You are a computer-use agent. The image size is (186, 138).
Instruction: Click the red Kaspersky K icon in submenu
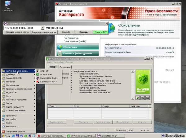[x=38, y=82]
